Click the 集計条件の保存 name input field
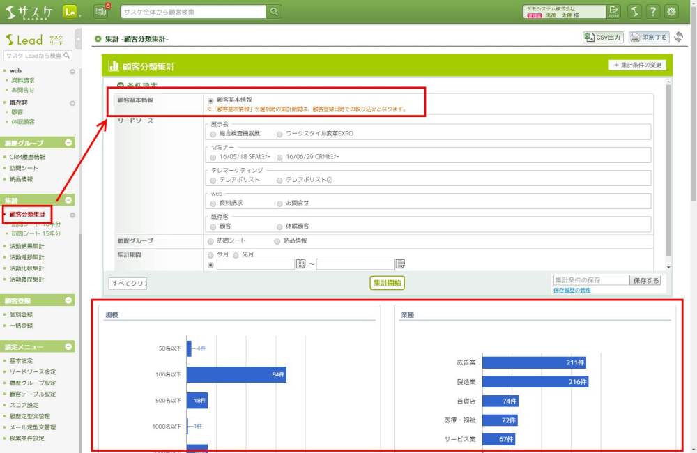 (x=590, y=279)
